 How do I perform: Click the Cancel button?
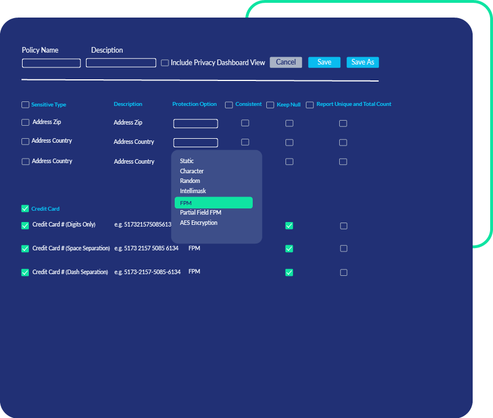286,62
